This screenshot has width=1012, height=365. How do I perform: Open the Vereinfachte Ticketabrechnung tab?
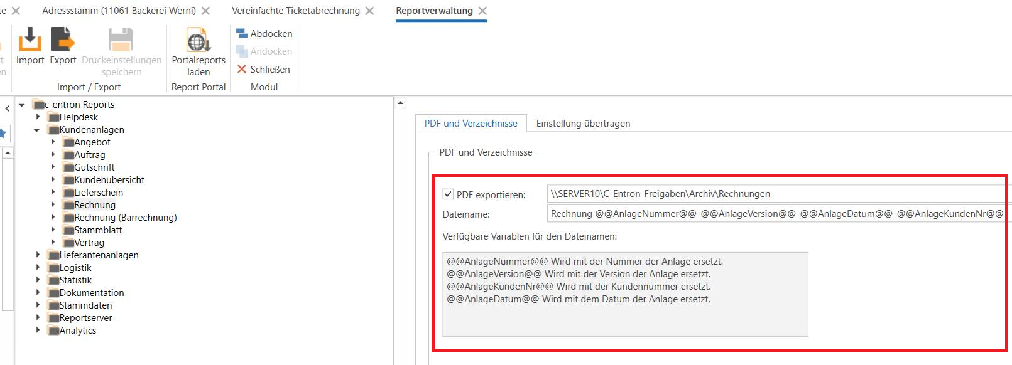(295, 11)
